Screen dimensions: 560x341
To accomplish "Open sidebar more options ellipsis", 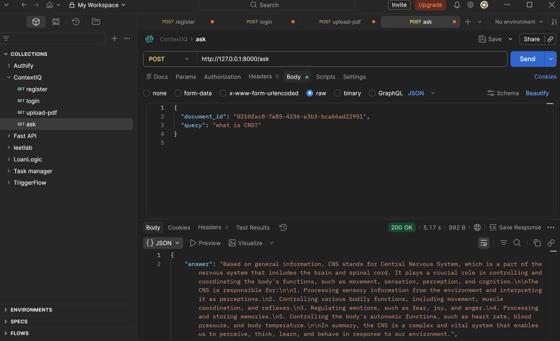I will pyautogui.click(x=127, y=38).
